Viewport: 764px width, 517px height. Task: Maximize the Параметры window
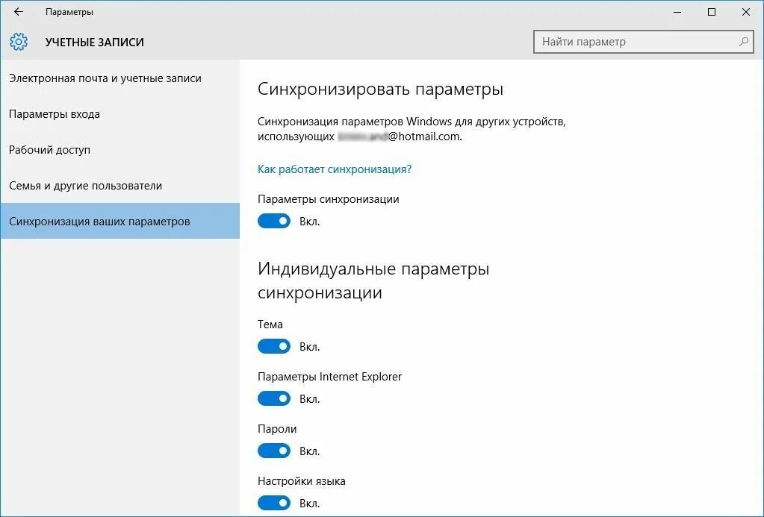pyautogui.click(x=712, y=12)
